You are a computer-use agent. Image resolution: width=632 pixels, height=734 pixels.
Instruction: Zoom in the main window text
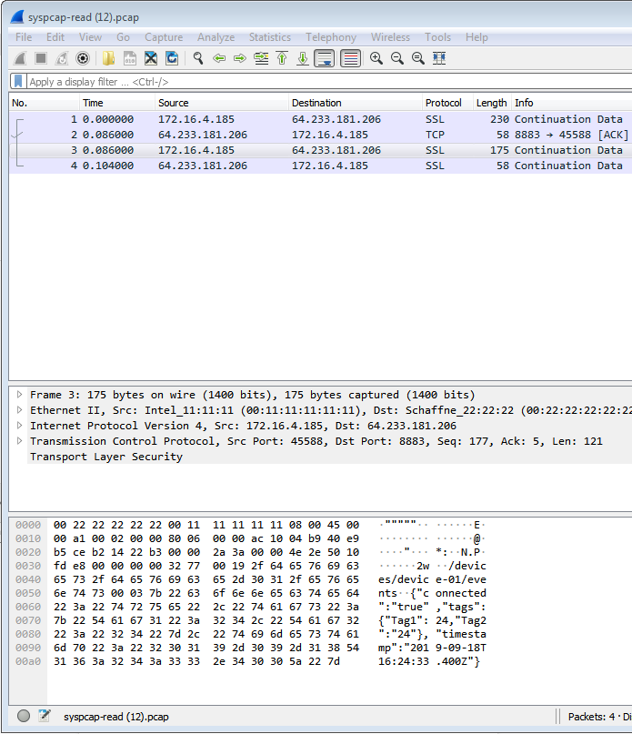click(376, 58)
